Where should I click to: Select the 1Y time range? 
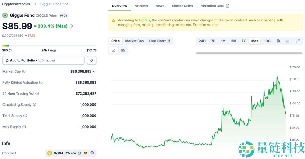tap(243, 41)
